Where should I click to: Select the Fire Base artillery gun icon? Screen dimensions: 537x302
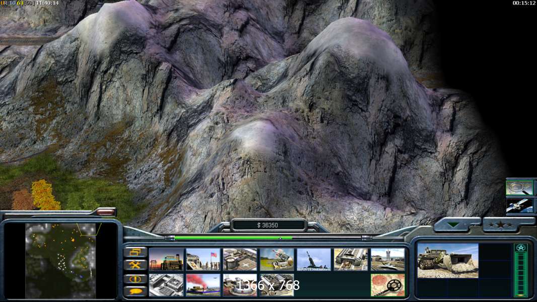[x=314, y=260]
